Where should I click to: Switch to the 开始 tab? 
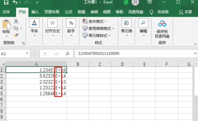pos(22,12)
